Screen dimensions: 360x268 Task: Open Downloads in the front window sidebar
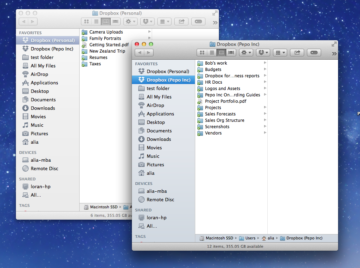159,139
